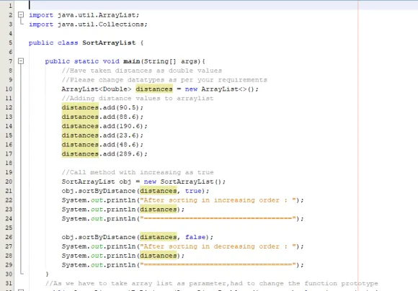The height and width of the screenshot is (291, 418).
Task: Click the closing brace on line 30
Action: click(x=47, y=274)
